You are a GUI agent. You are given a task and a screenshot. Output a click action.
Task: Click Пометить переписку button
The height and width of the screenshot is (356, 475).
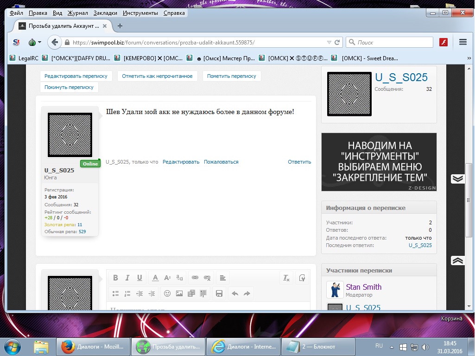pos(231,76)
